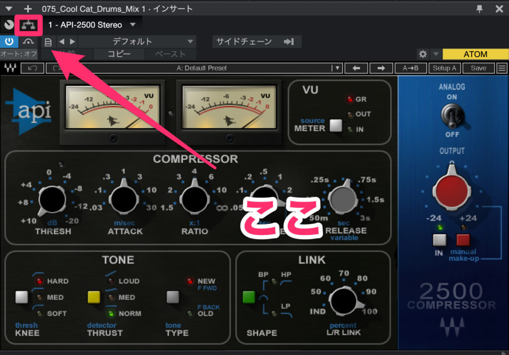Load previous preset with left arrow
509x355 pixels.
coord(356,68)
